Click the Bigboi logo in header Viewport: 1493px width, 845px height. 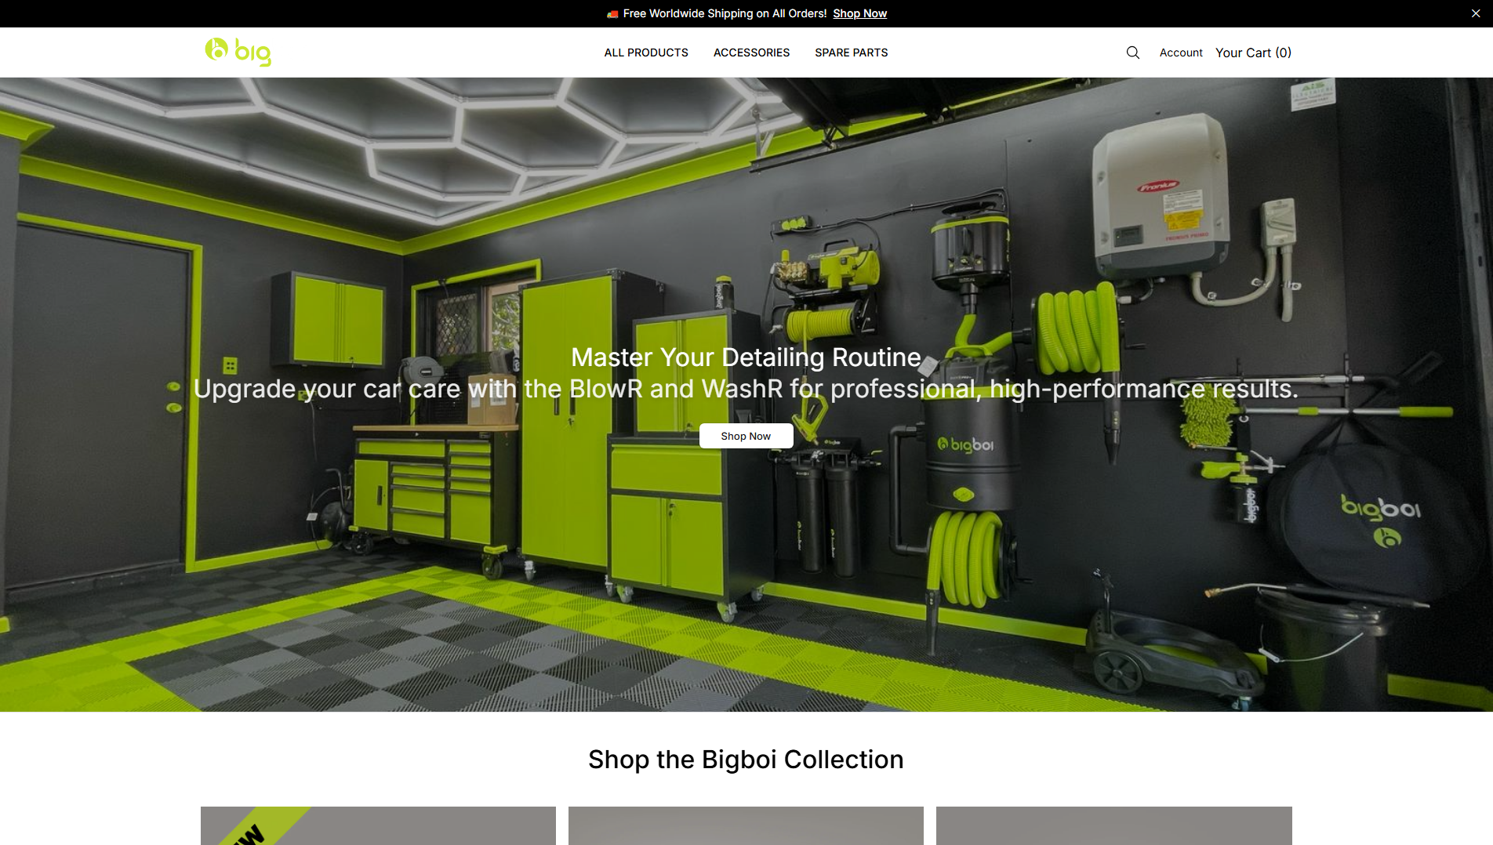tap(238, 52)
